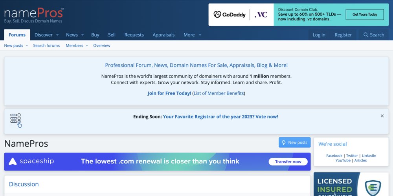
Task: Open Search forums link
Action: point(46,45)
